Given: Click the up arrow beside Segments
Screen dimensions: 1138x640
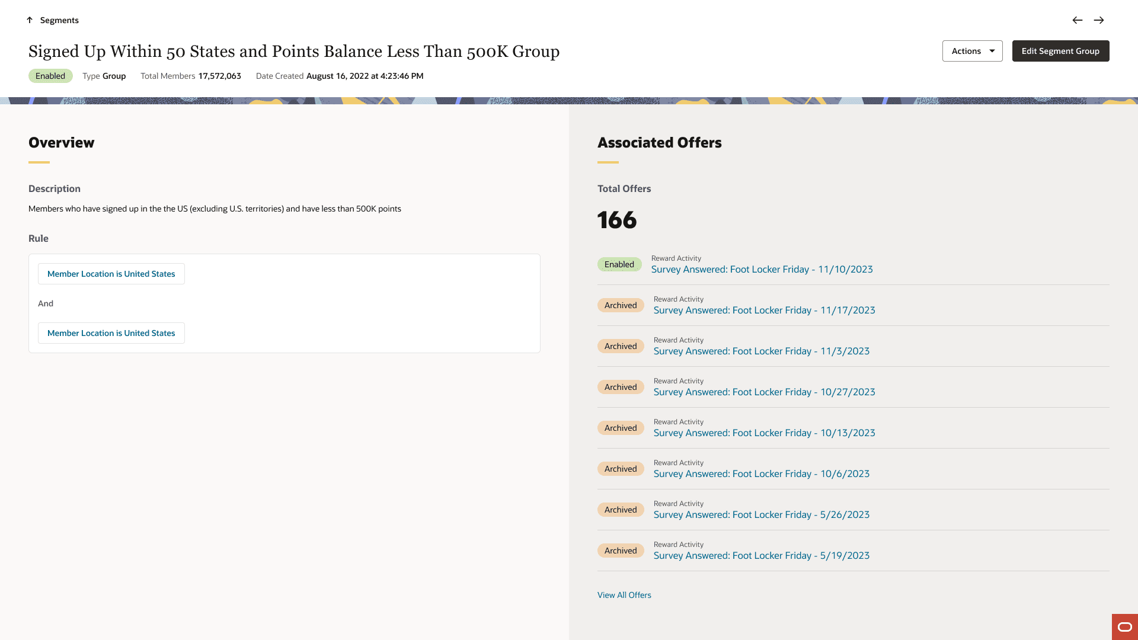Looking at the screenshot, I should 30,20.
